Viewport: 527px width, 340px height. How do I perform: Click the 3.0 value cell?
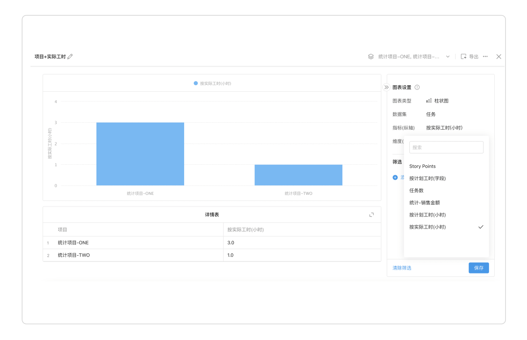(x=230, y=243)
